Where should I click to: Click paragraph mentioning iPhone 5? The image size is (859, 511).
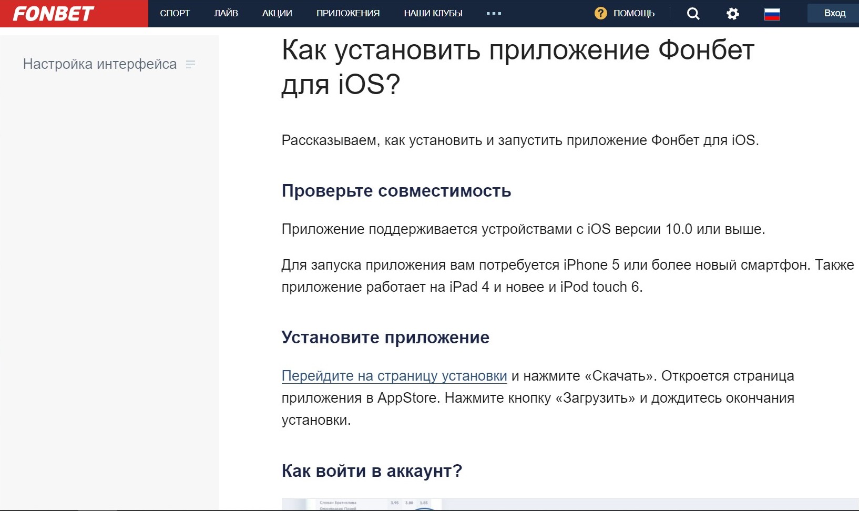pos(568,275)
